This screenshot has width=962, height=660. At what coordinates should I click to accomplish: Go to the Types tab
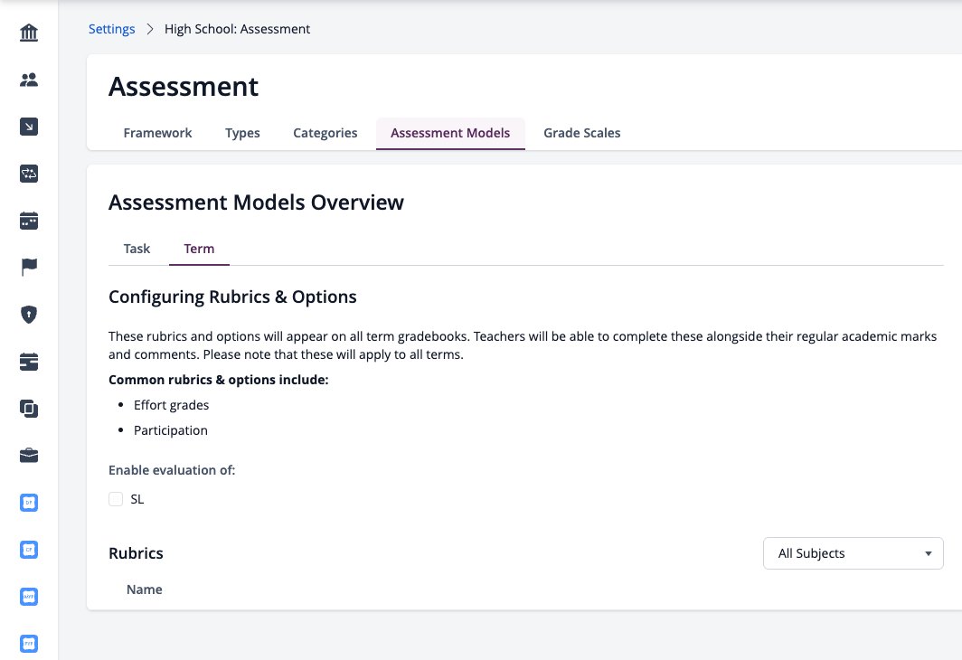(x=242, y=133)
